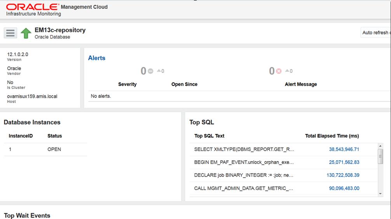
Task: Select the SELECT XMLTYPE(DBMS_REPORT SQL row
Action: pos(283,149)
